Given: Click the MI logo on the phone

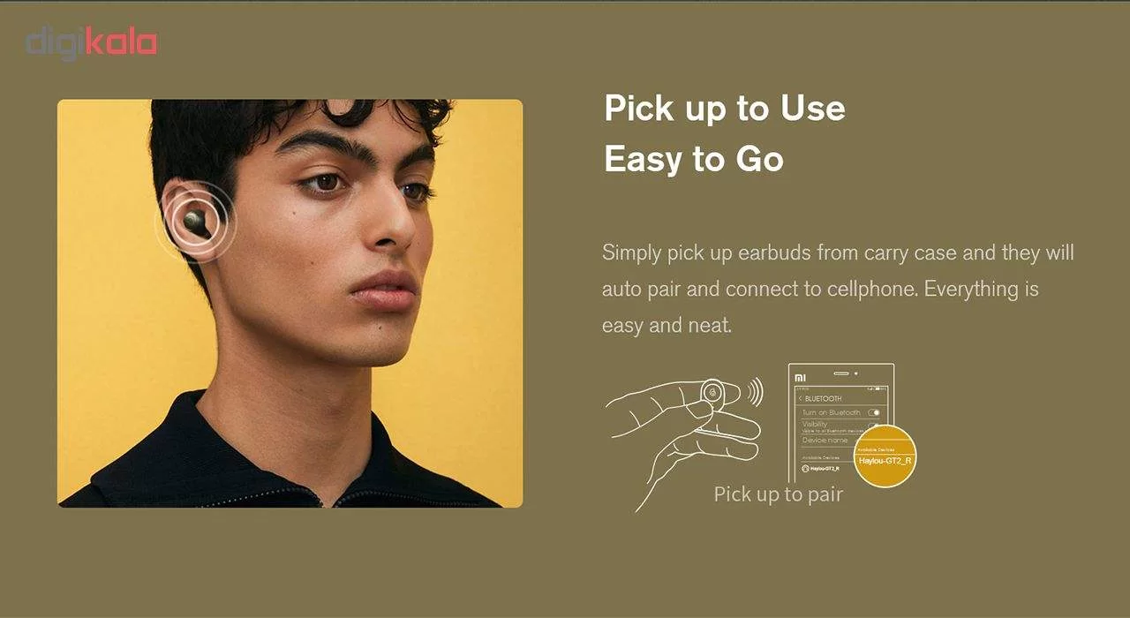Looking at the screenshot, I should click(x=801, y=378).
